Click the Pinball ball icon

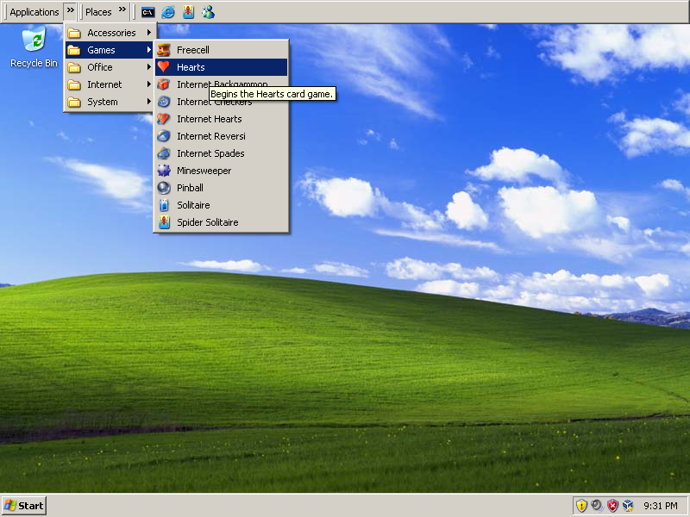tap(164, 188)
